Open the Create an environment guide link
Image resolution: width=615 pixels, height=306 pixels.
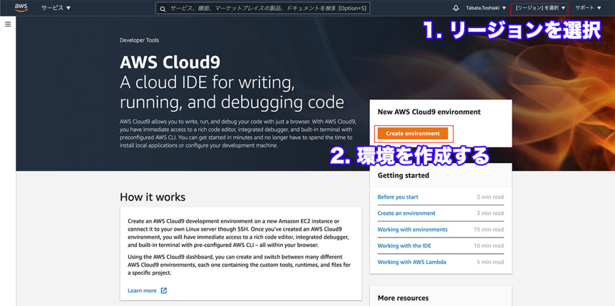(x=406, y=213)
